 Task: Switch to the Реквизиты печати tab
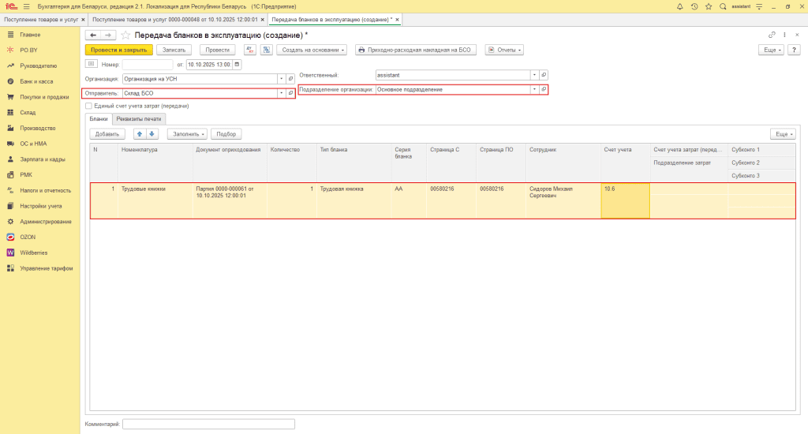point(138,118)
